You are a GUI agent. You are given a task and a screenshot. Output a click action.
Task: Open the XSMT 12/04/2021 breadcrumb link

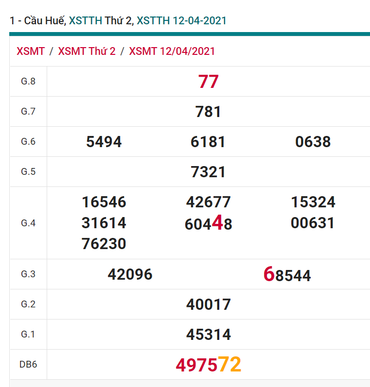pos(172,51)
